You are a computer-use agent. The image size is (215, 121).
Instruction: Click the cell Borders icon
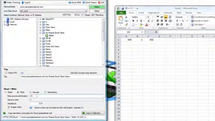133,25
